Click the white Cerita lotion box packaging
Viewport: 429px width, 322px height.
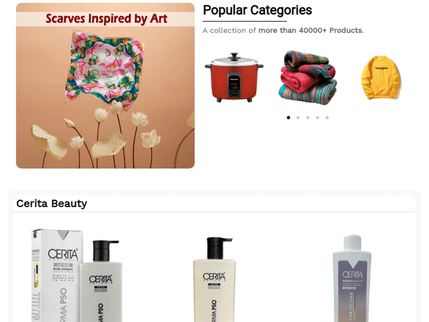(x=57, y=275)
